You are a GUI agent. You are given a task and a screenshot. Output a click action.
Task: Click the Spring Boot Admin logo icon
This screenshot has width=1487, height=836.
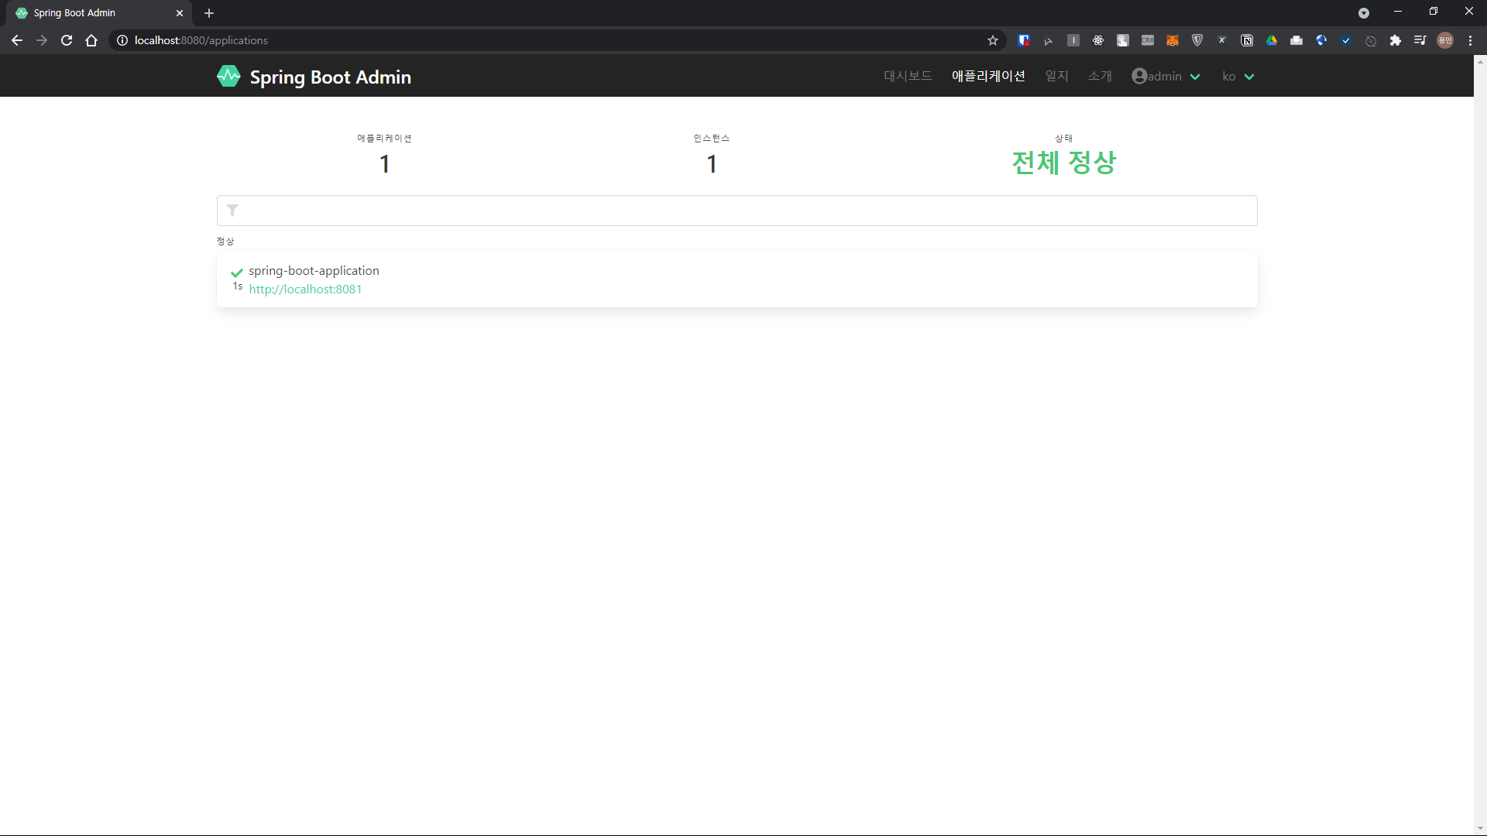point(228,76)
